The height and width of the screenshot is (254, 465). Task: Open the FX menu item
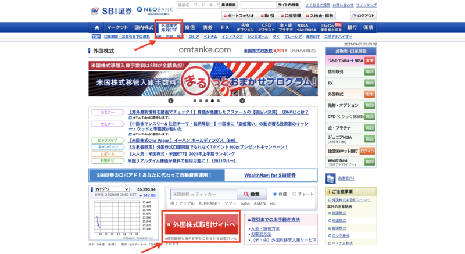pos(225,27)
